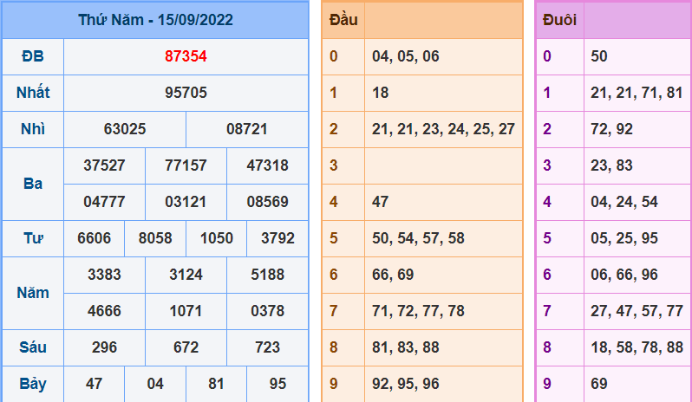Click Ba prize number 77157
The height and width of the screenshot is (402, 692).
(186, 165)
